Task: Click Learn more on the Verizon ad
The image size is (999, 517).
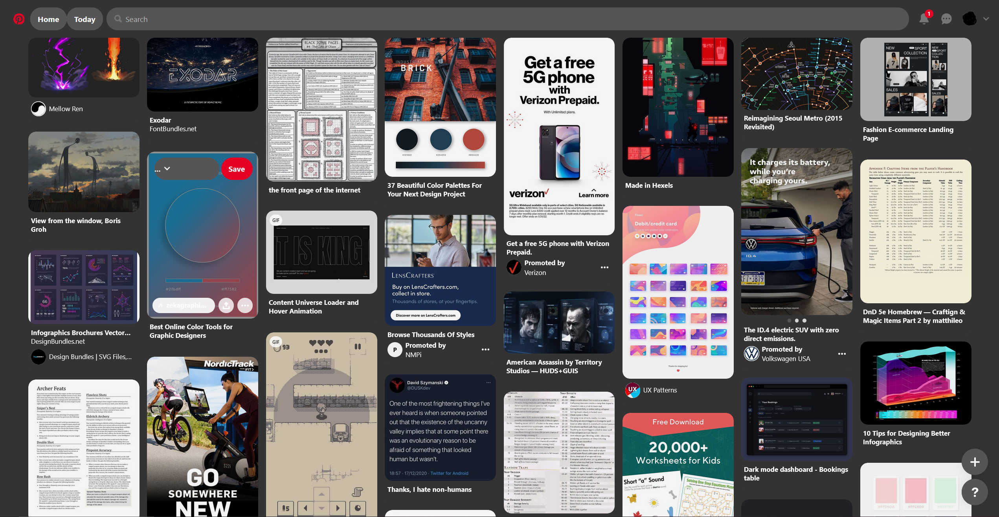Action: (x=593, y=194)
